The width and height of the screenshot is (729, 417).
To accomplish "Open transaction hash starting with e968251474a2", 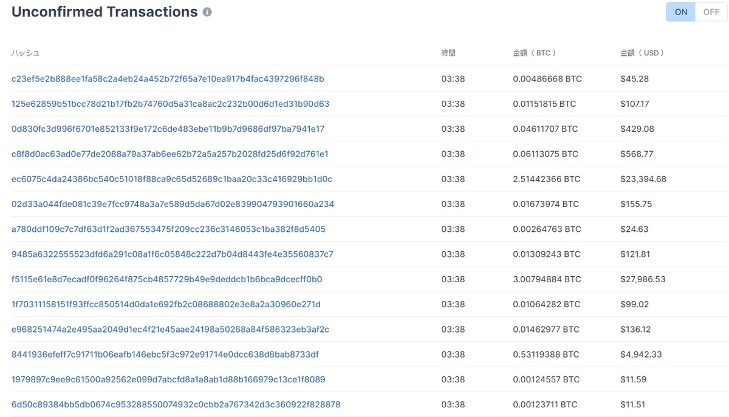I will tap(170, 330).
